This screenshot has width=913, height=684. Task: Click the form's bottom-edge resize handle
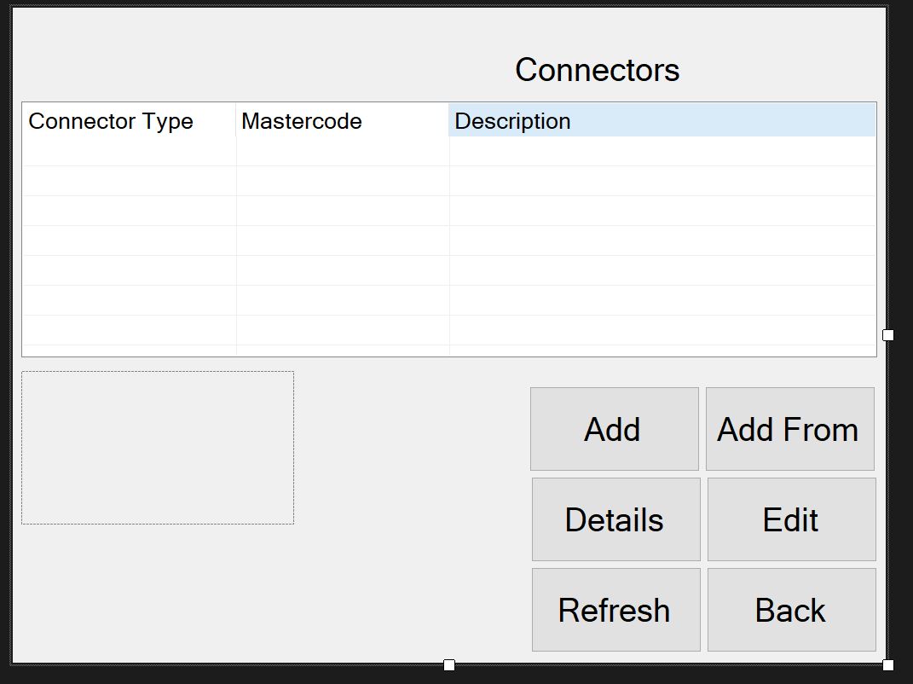pyautogui.click(x=449, y=664)
